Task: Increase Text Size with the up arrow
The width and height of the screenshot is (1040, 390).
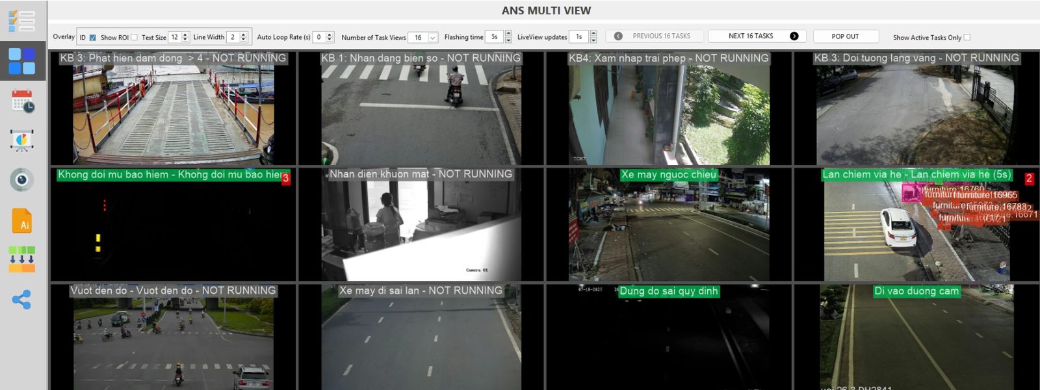Action: point(185,34)
